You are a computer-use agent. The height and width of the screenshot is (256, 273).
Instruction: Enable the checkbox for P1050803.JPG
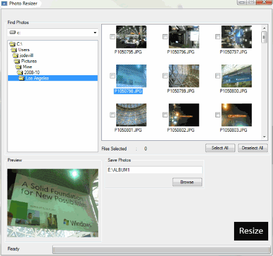(218, 115)
